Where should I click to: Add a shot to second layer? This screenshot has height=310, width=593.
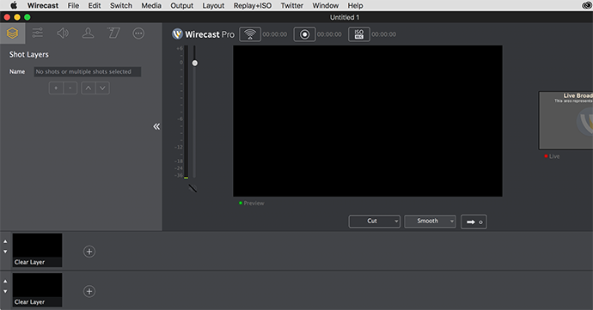(x=89, y=291)
